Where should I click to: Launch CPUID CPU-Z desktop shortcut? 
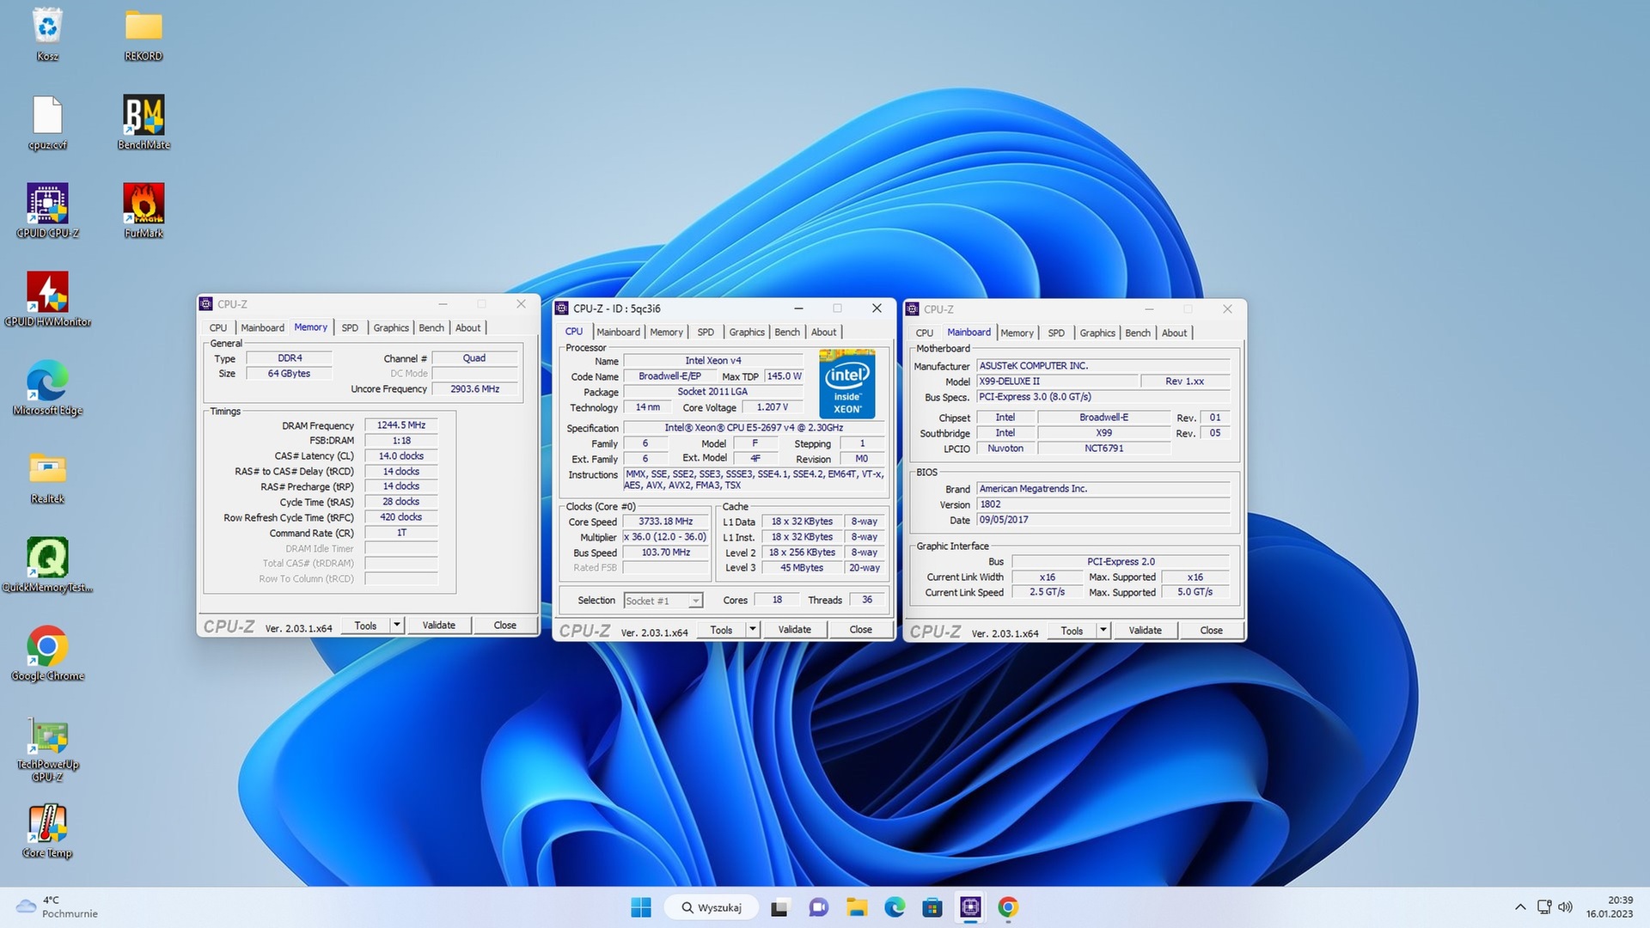point(47,211)
